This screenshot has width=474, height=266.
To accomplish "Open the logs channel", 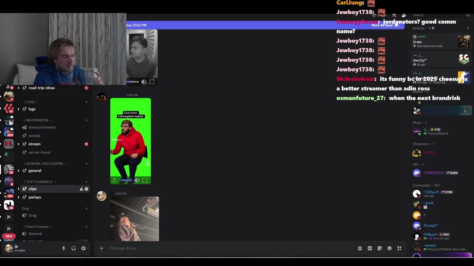I will point(55,109).
